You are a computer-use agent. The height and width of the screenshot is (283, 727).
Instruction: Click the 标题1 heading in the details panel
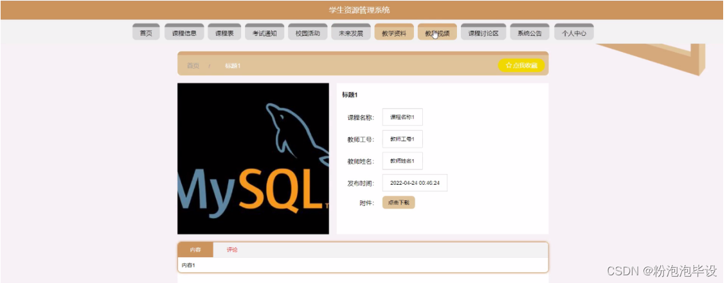coord(350,95)
